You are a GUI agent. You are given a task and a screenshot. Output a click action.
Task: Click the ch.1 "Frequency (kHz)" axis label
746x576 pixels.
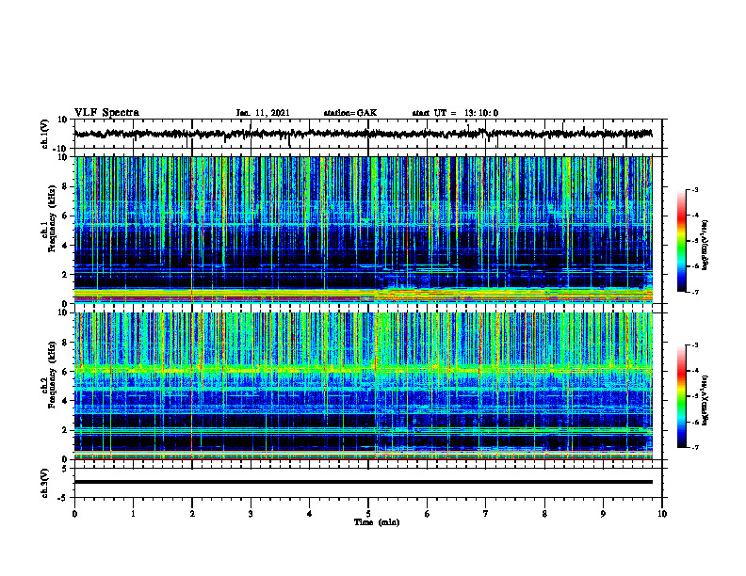point(53,220)
